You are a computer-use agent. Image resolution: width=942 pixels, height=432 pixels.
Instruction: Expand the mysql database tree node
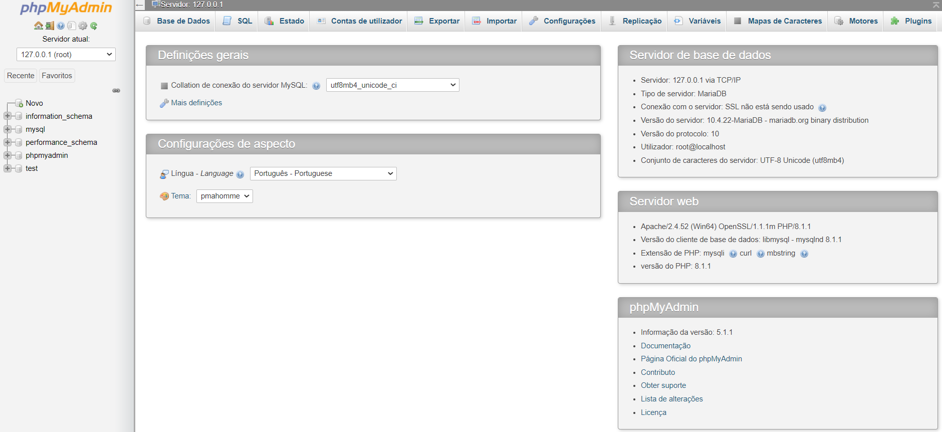(x=8, y=129)
